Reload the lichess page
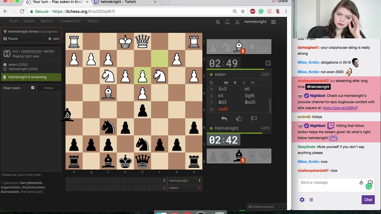 coord(22,11)
